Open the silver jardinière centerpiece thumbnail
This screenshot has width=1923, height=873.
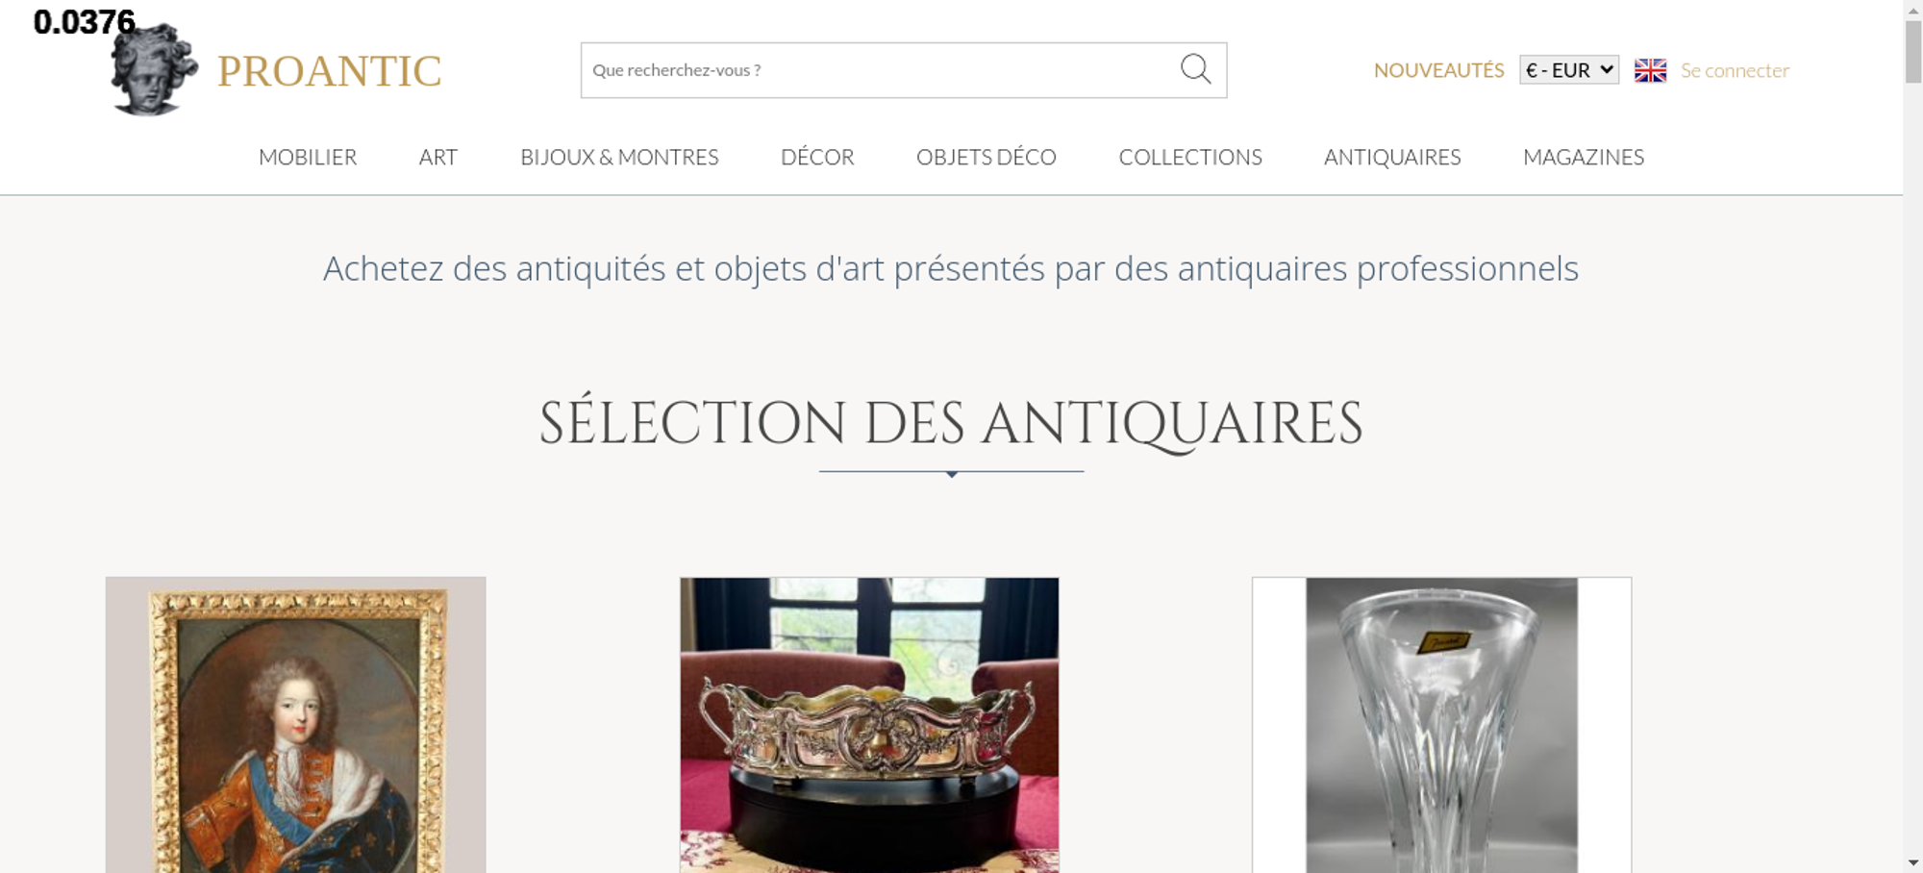869,725
